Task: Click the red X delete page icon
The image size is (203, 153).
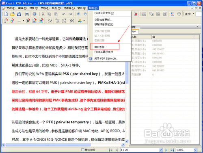Action: (136, 14)
